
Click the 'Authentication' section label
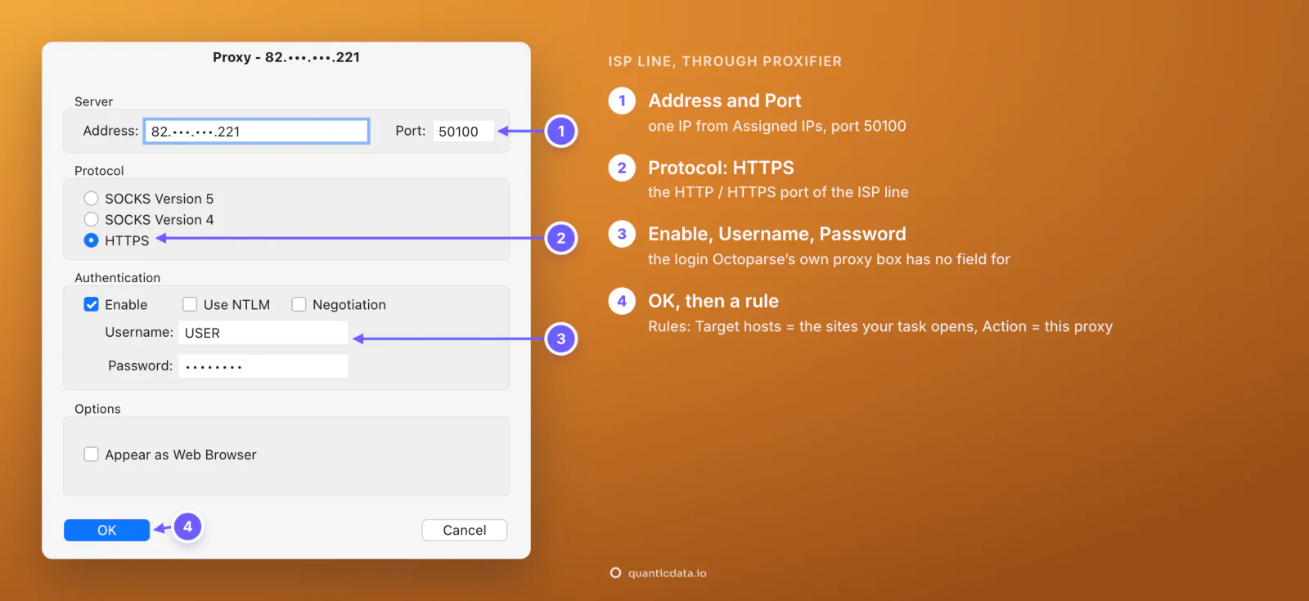pyautogui.click(x=117, y=278)
